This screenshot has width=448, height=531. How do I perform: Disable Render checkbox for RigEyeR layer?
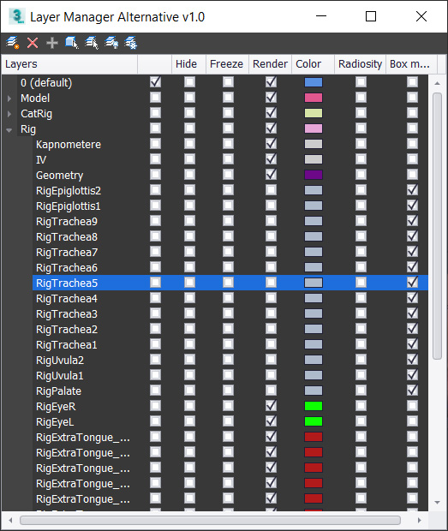[271, 406]
